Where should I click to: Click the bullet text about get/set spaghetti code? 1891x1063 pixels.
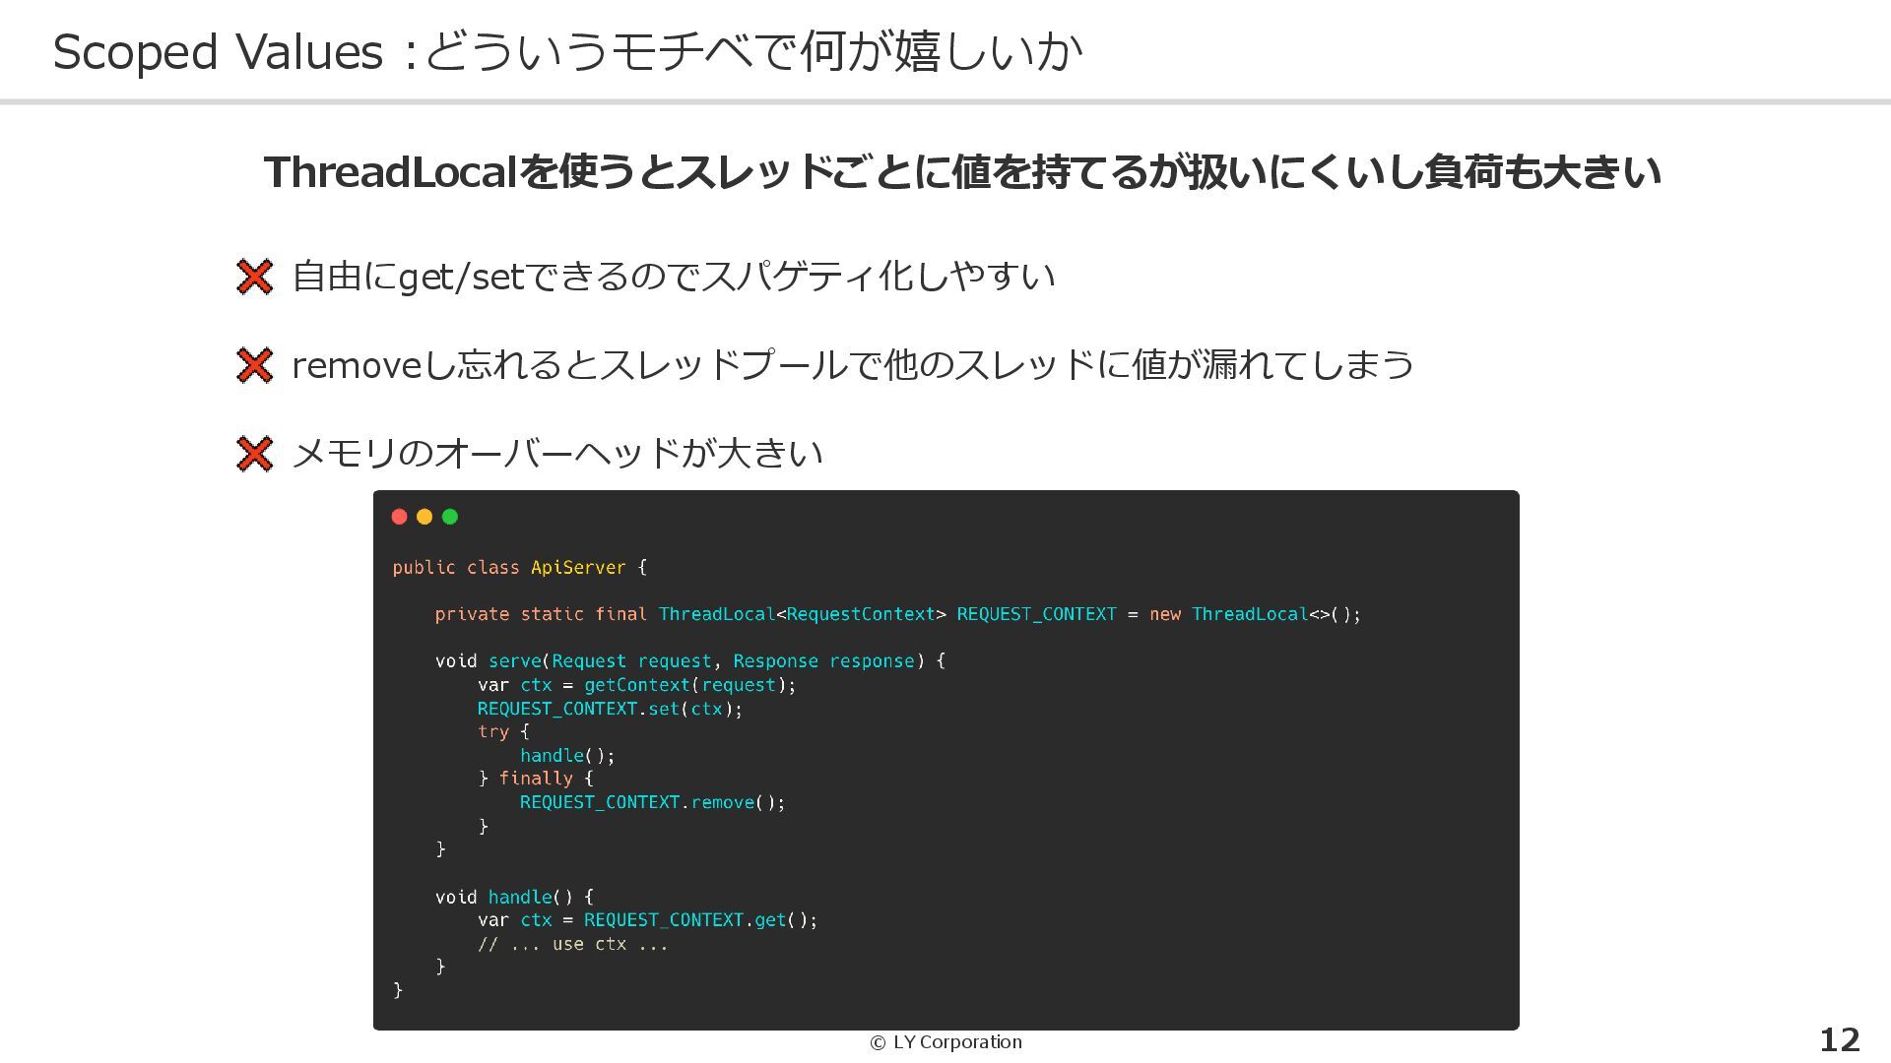pyautogui.click(x=674, y=277)
